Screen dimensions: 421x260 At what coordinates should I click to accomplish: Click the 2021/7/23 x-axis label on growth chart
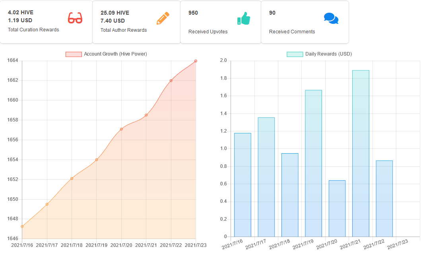click(x=196, y=245)
